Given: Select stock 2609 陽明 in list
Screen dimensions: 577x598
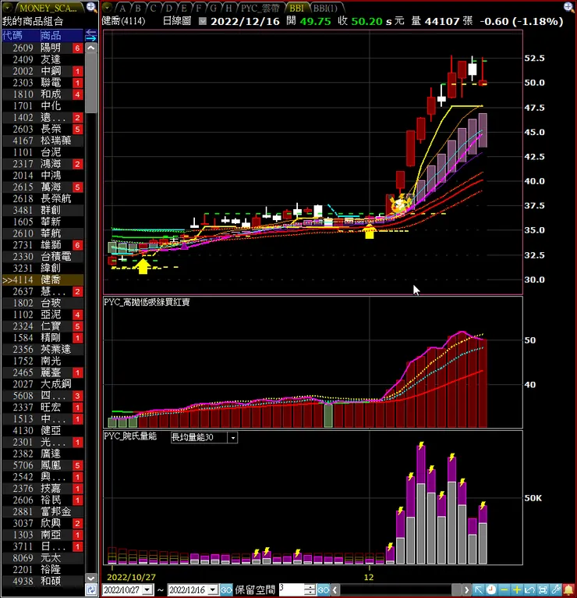Looking at the screenshot, I should coord(43,48).
